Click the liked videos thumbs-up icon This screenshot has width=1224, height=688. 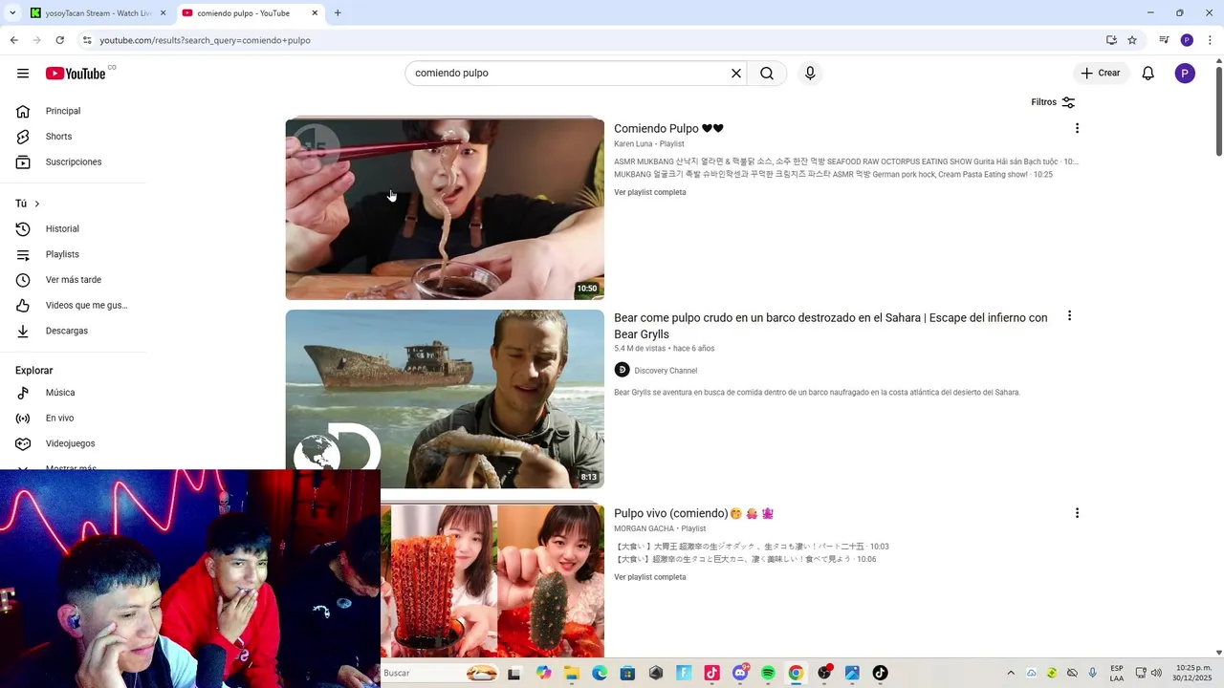pos(23,306)
